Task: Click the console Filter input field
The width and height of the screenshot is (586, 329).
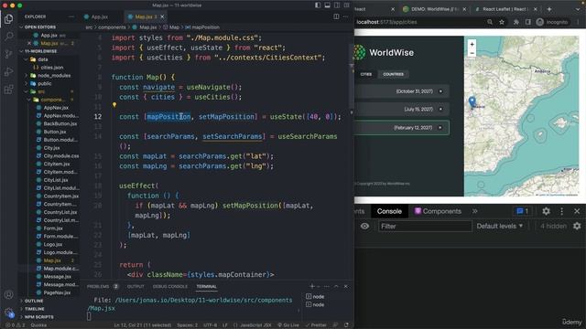Action: (x=425, y=226)
